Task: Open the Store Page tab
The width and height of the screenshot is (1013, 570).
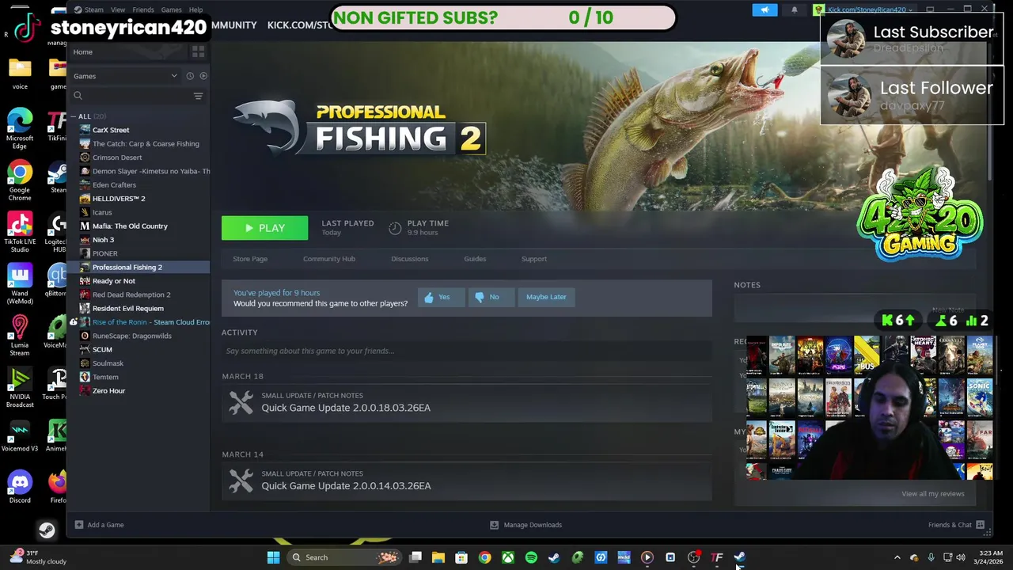Action: [x=250, y=259]
